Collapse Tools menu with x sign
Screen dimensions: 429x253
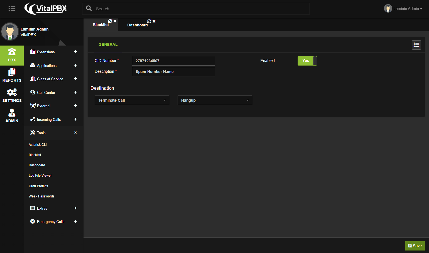tap(75, 132)
